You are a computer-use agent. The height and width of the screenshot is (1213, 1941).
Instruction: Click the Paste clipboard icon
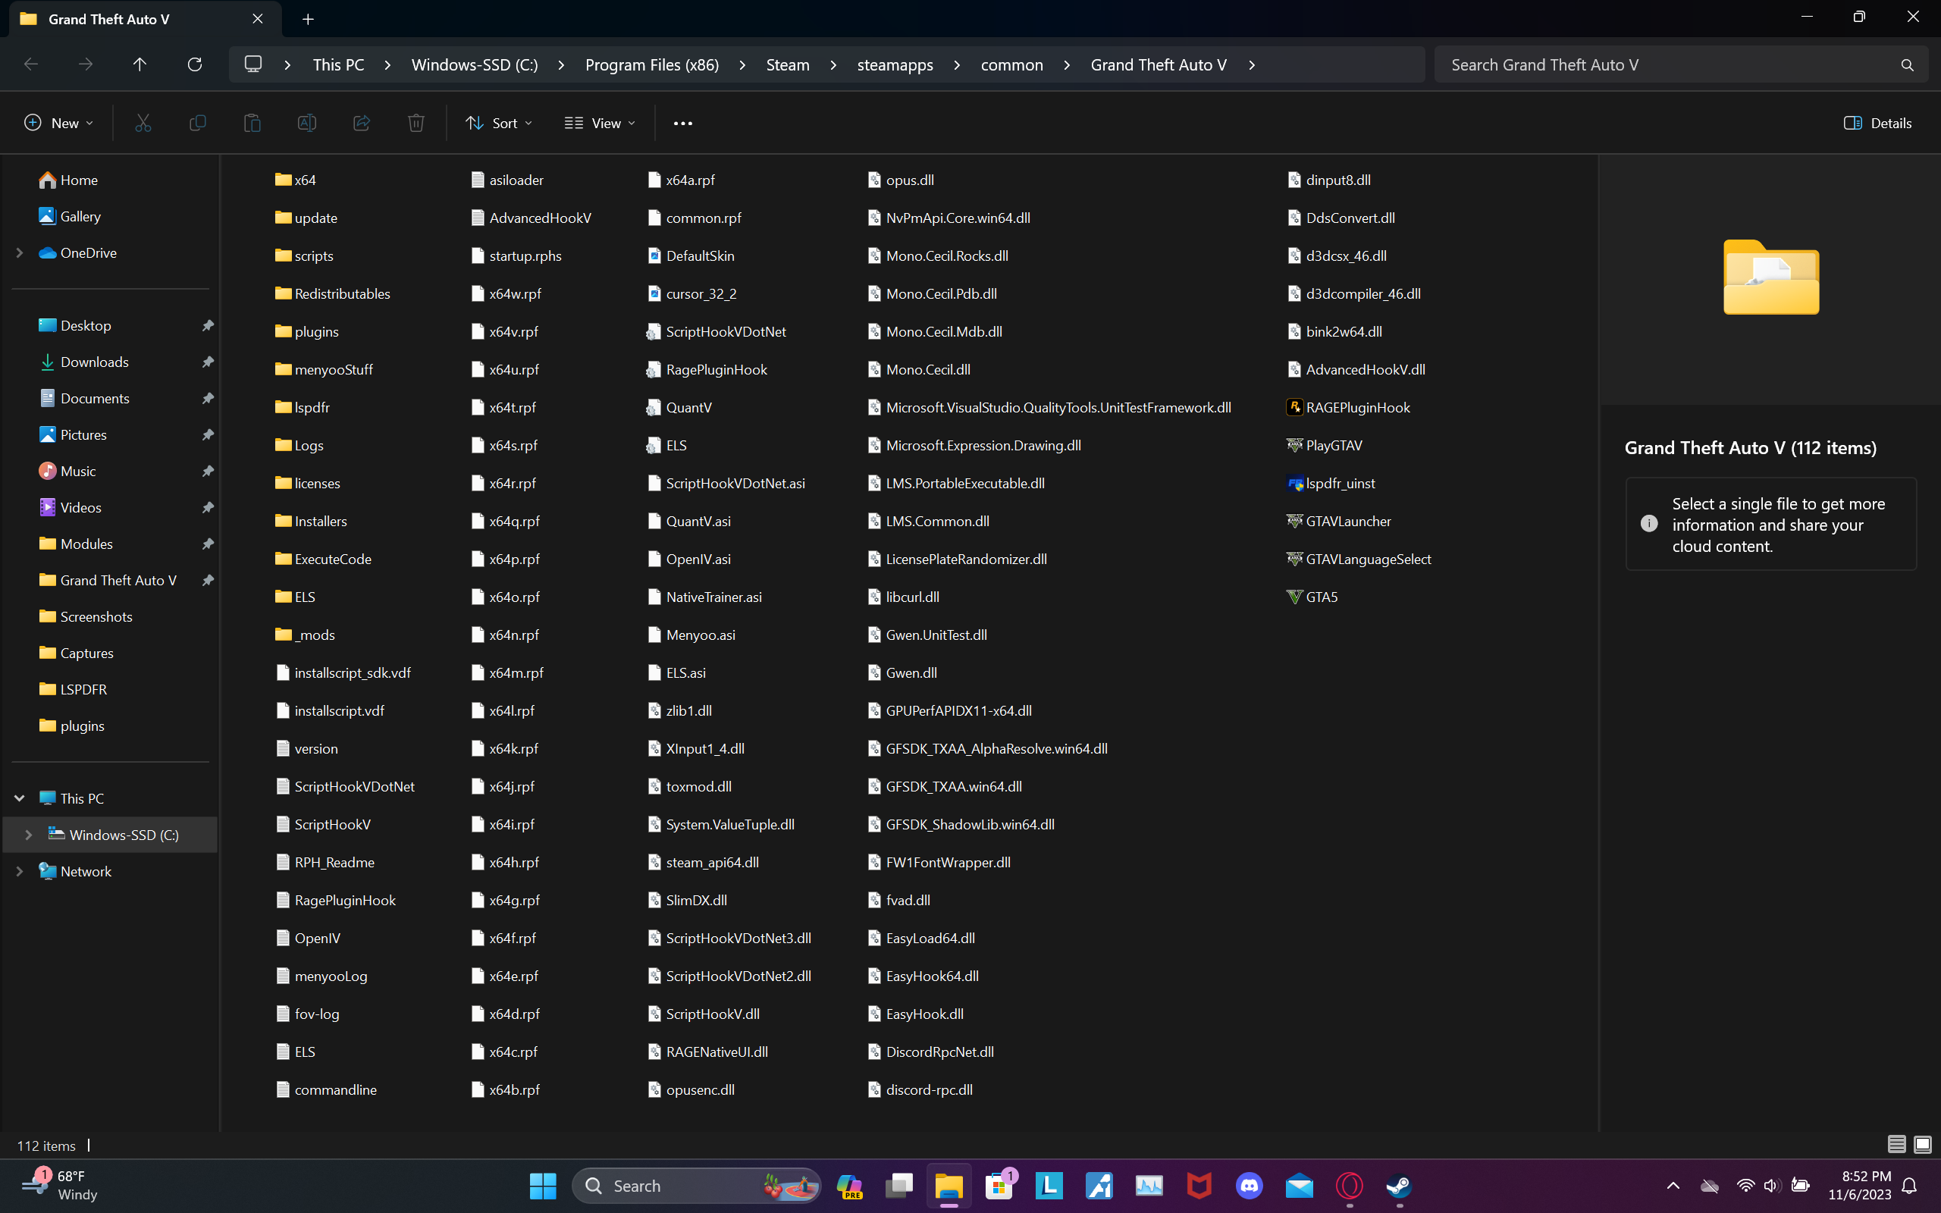point(252,123)
